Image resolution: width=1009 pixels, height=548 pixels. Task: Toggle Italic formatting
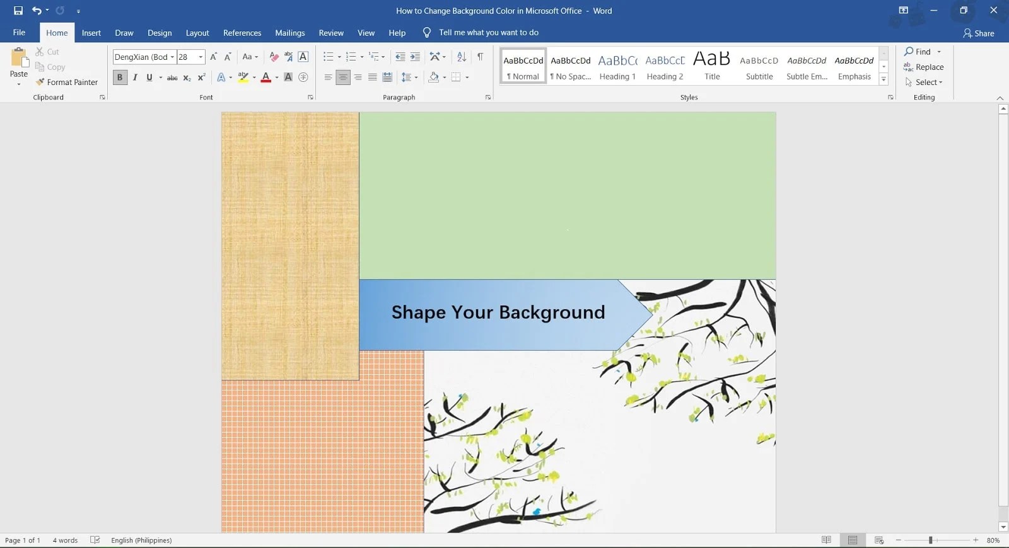tap(135, 77)
